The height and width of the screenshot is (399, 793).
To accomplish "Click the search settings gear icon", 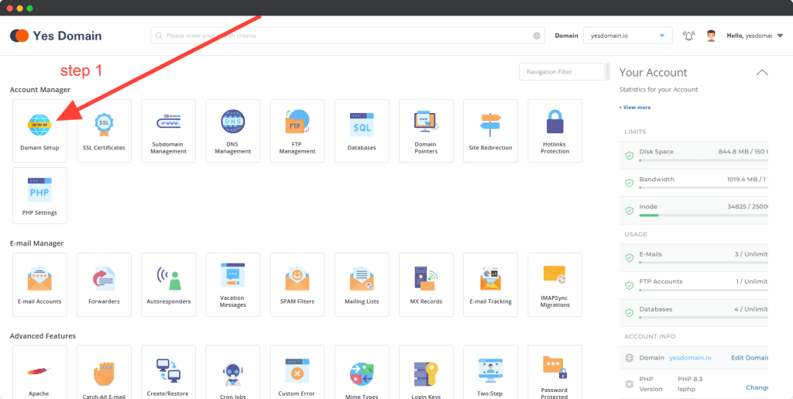I will point(537,36).
